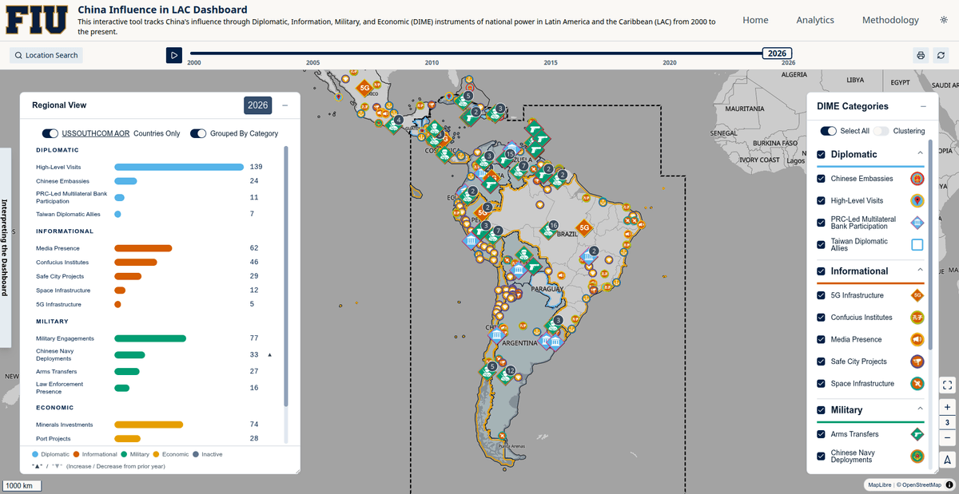The image size is (959, 494).
Task: Collapse the Informational category section
Action: pos(920,270)
